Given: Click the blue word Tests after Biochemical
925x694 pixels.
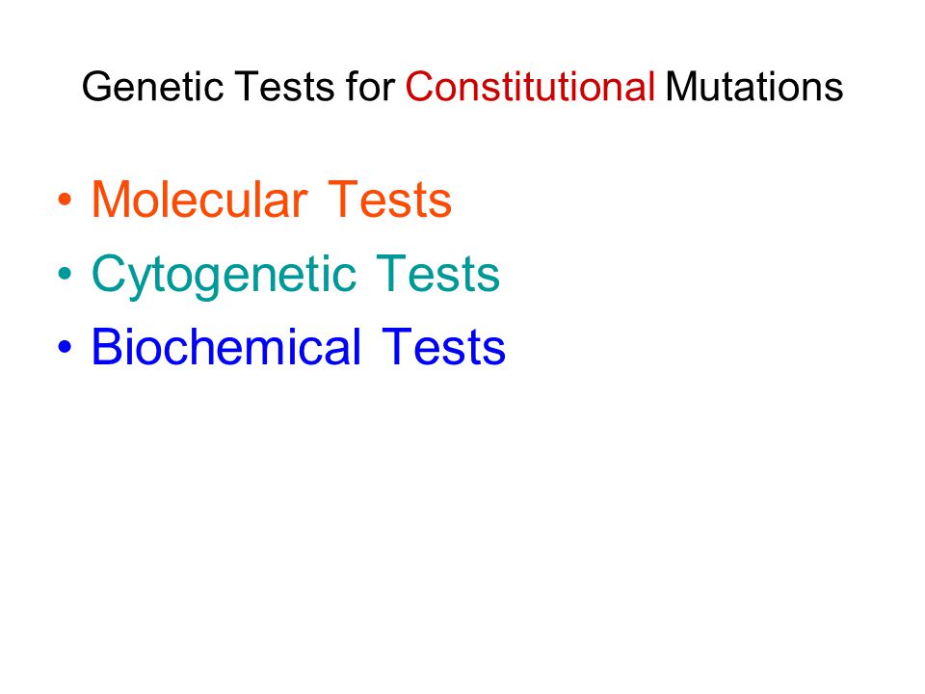Looking at the screenshot, I should click(443, 346).
